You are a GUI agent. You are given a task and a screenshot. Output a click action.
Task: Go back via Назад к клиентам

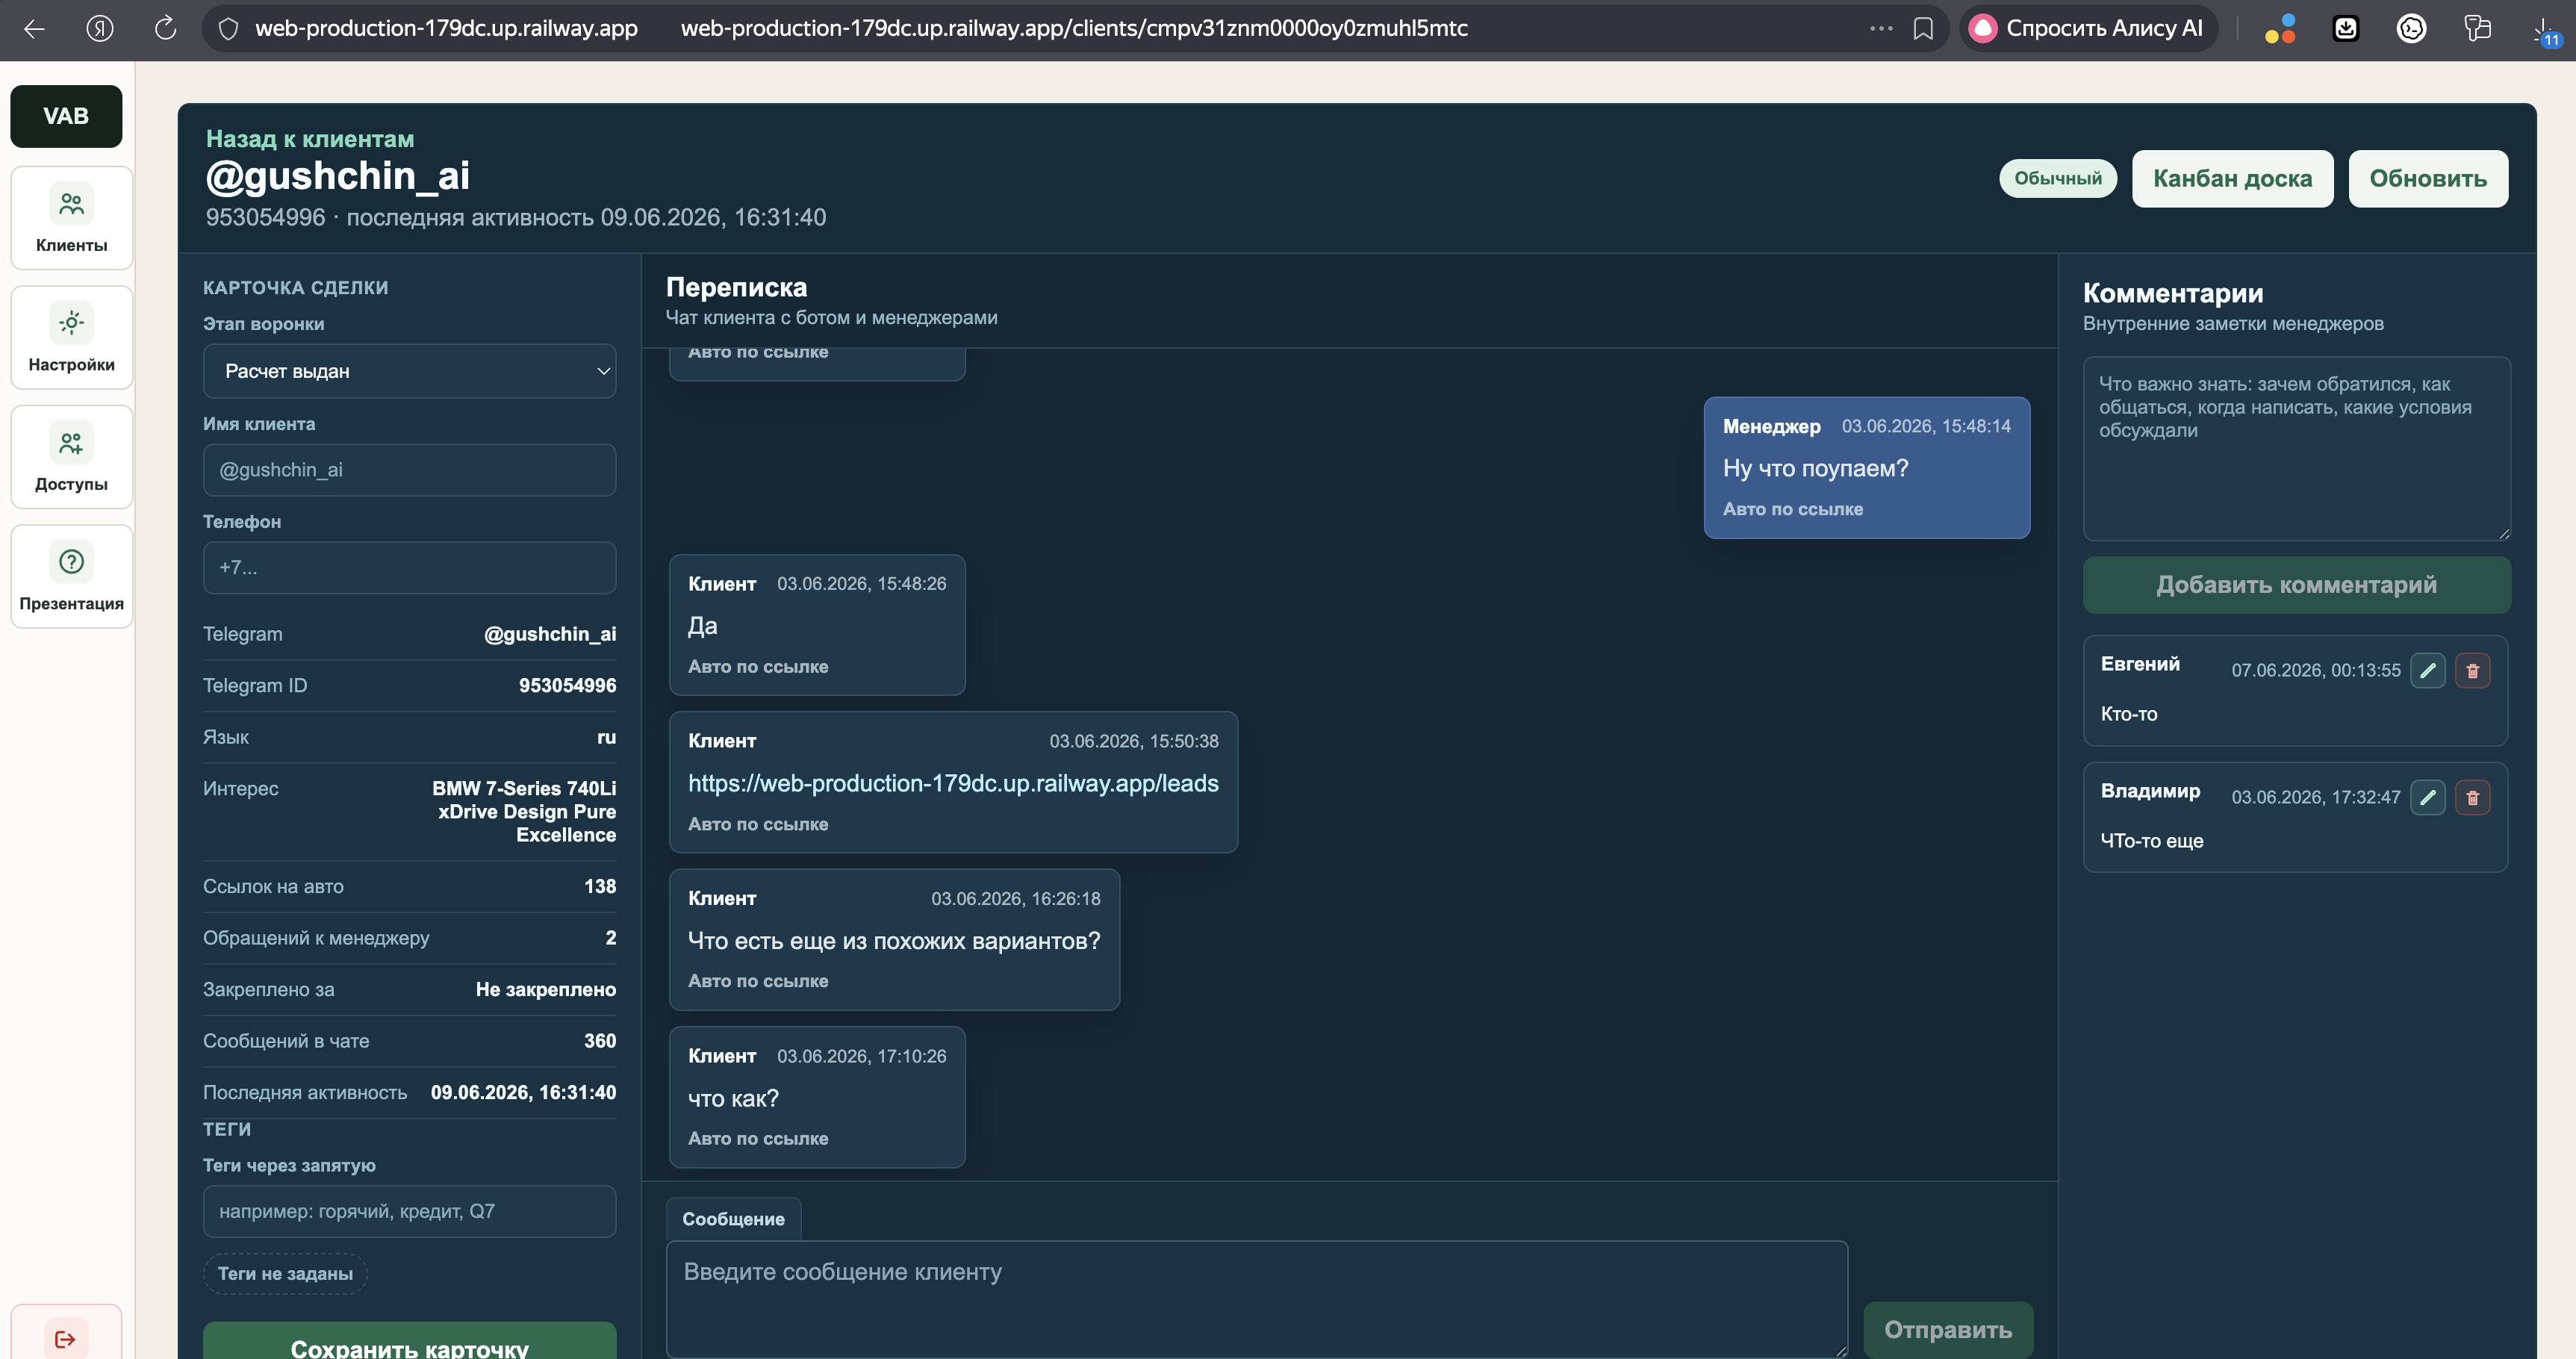[x=310, y=139]
